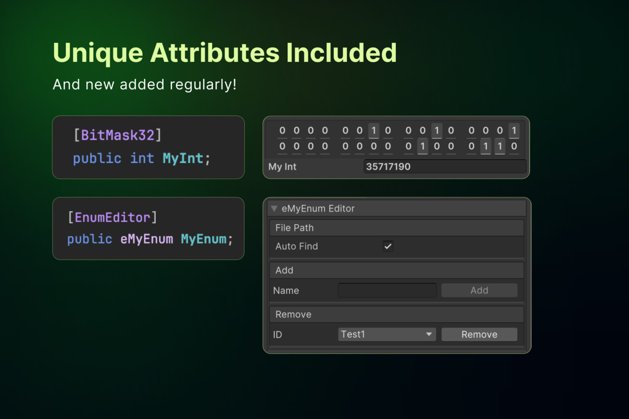Collapse the eMyEnum Editor foldout triangle

pos(274,208)
